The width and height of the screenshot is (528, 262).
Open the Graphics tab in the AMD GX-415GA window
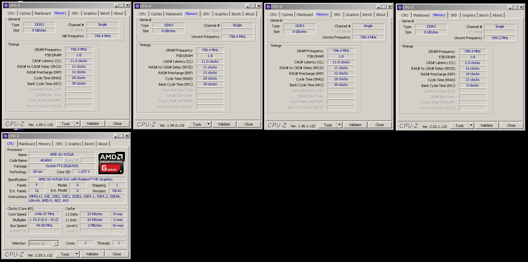pyautogui.click(x=75, y=144)
